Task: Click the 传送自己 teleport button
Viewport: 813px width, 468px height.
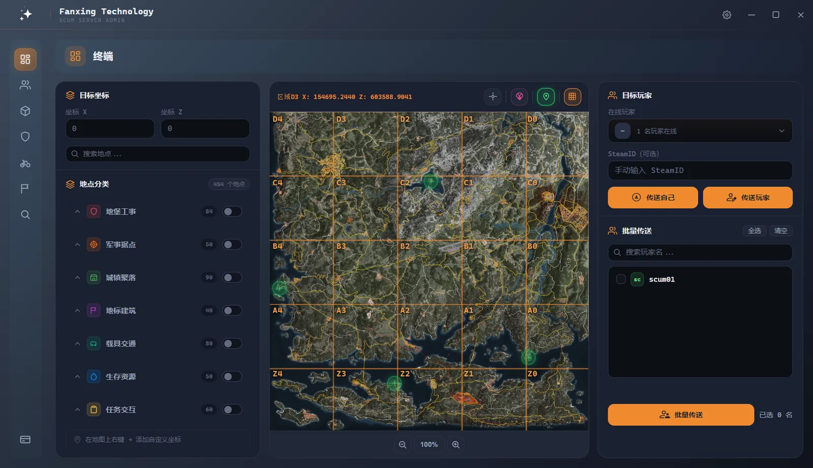Action: click(653, 198)
